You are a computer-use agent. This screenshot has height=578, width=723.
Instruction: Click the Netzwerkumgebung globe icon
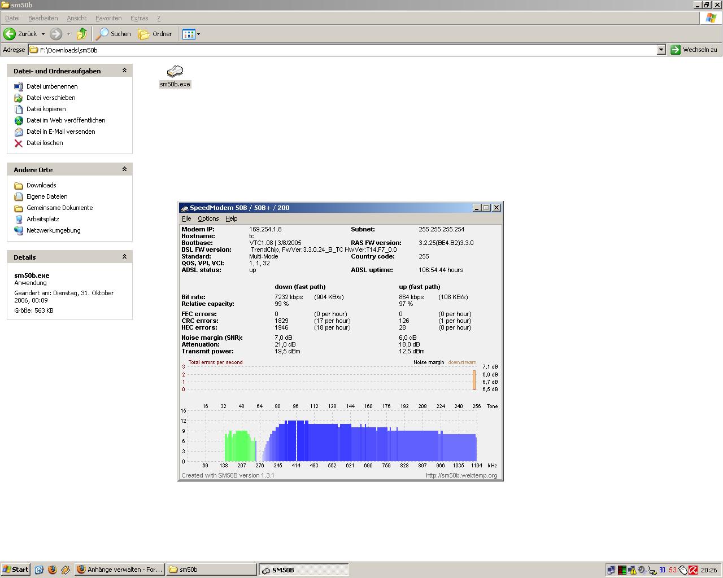point(19,230)
